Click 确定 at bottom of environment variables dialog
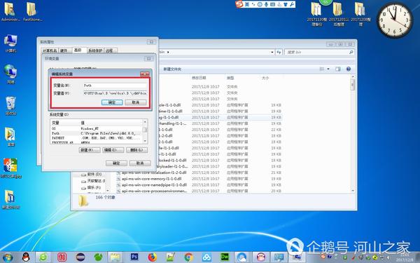Viewport: 420px width, 263px height. point(116,163)
